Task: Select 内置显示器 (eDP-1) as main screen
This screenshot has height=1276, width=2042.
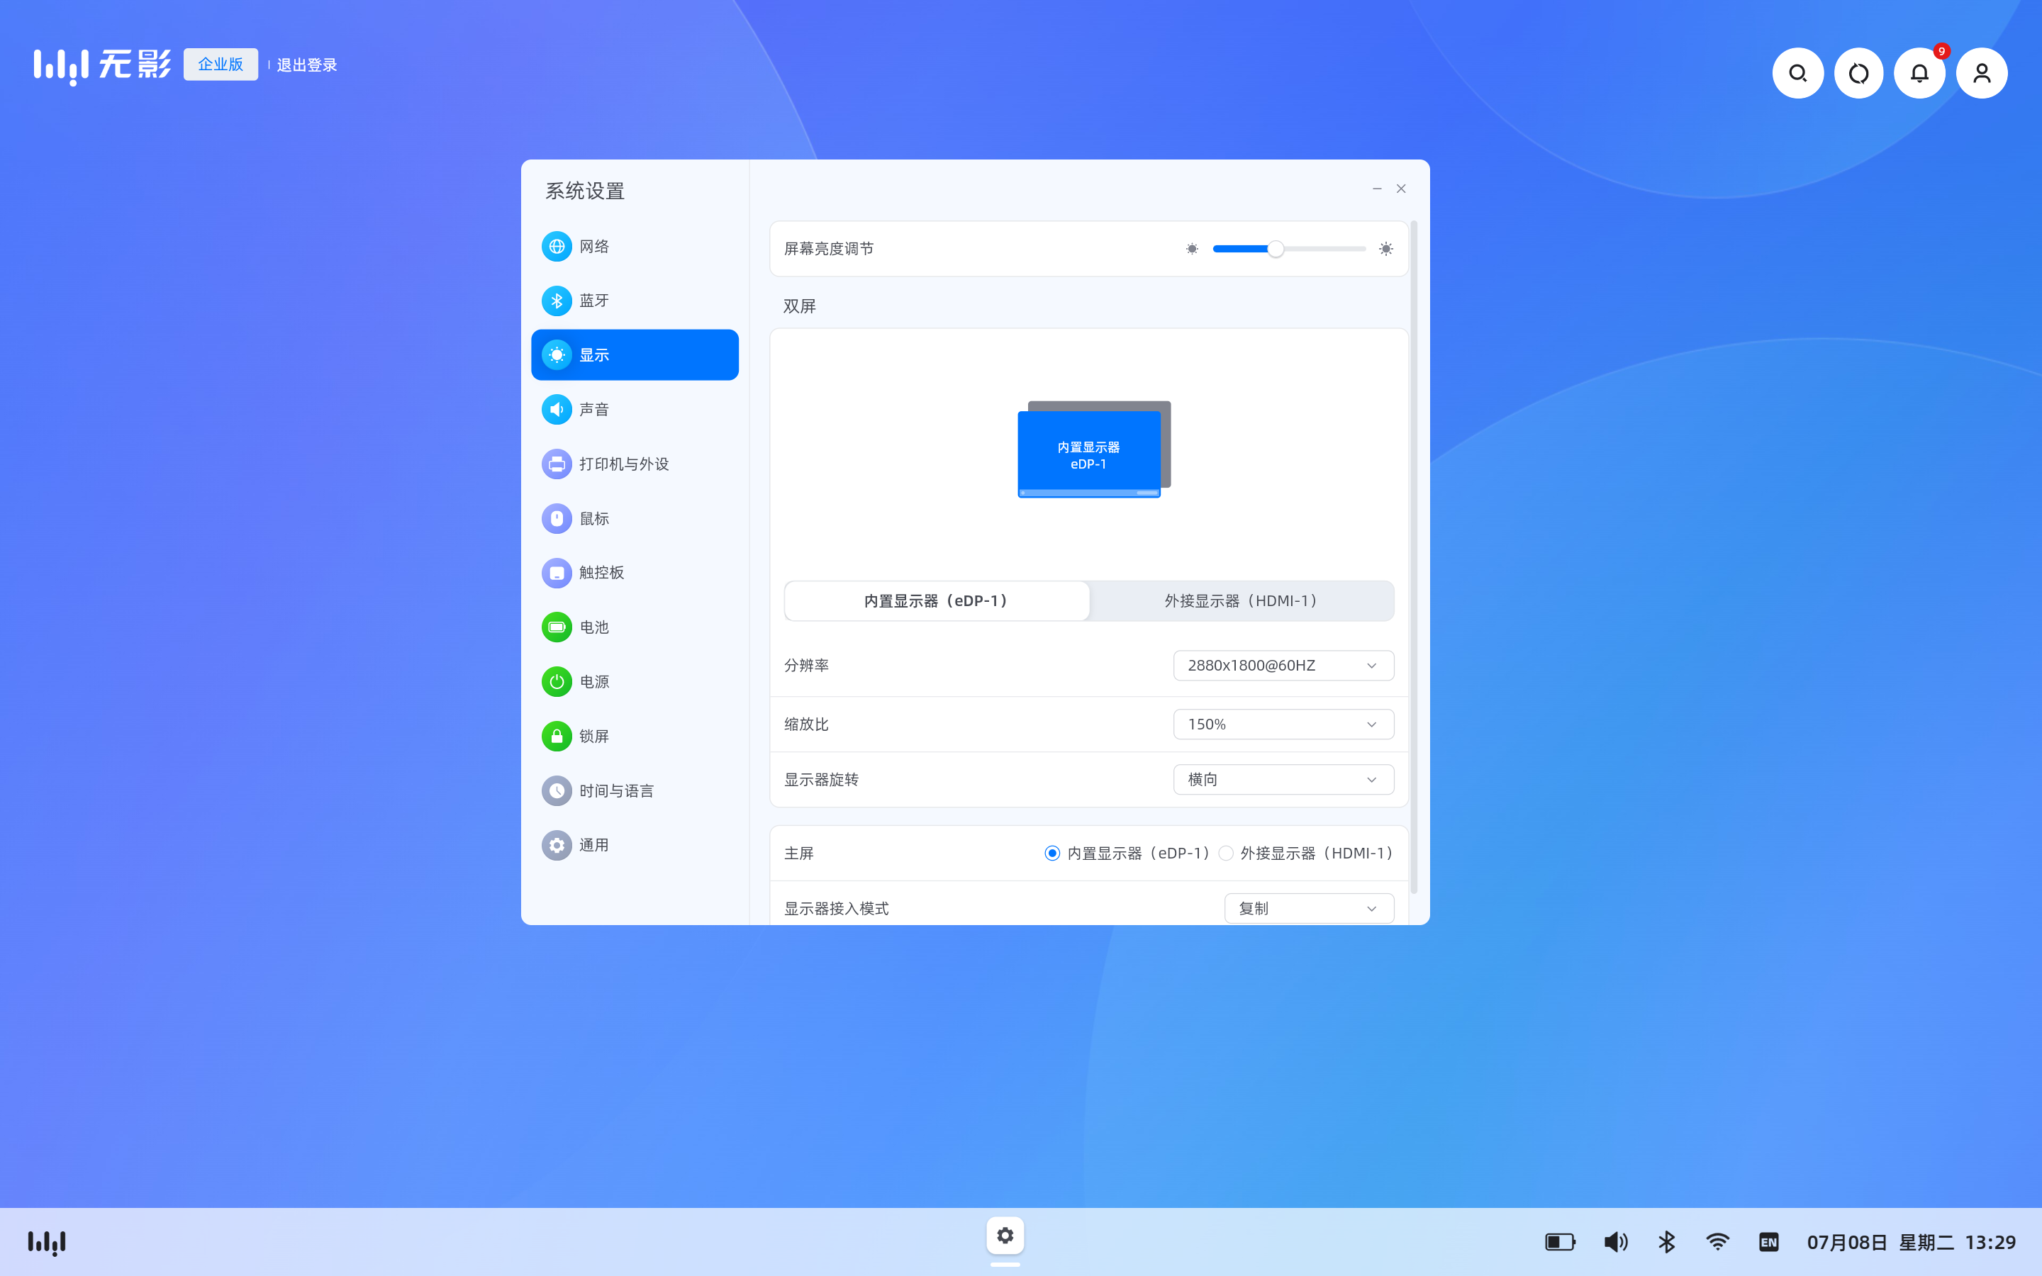Action: (1052, 854)
